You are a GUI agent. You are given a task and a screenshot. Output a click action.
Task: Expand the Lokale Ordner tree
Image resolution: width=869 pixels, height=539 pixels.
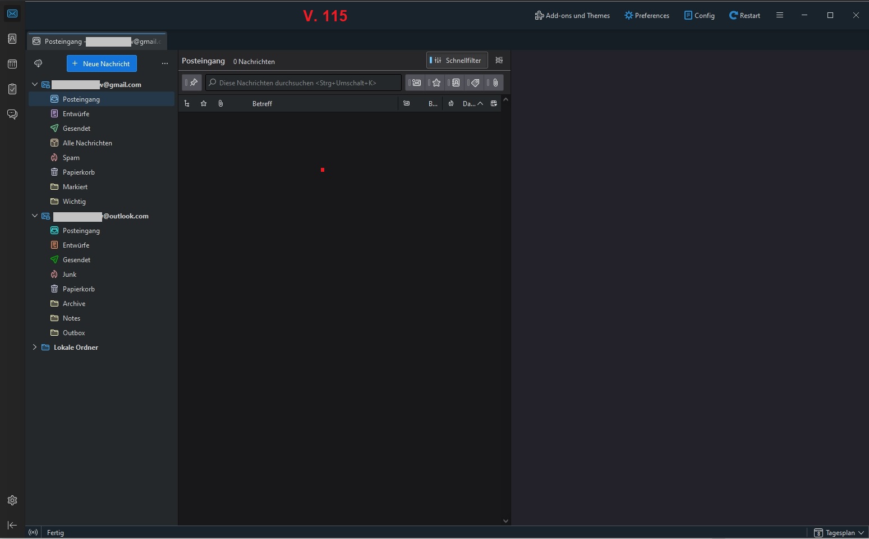(x=35, y=347)
